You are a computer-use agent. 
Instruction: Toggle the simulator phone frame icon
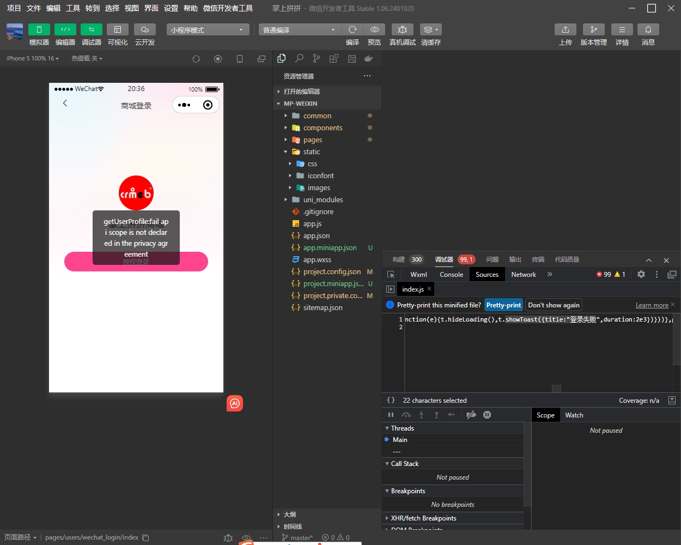[240, 59]
